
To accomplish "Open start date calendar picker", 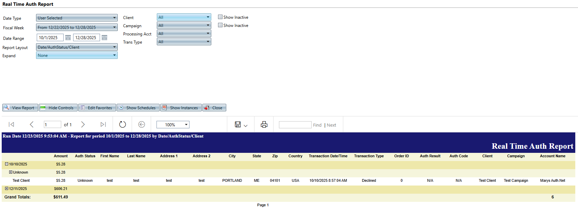I will pyautogui.click(x=68, y=38).
